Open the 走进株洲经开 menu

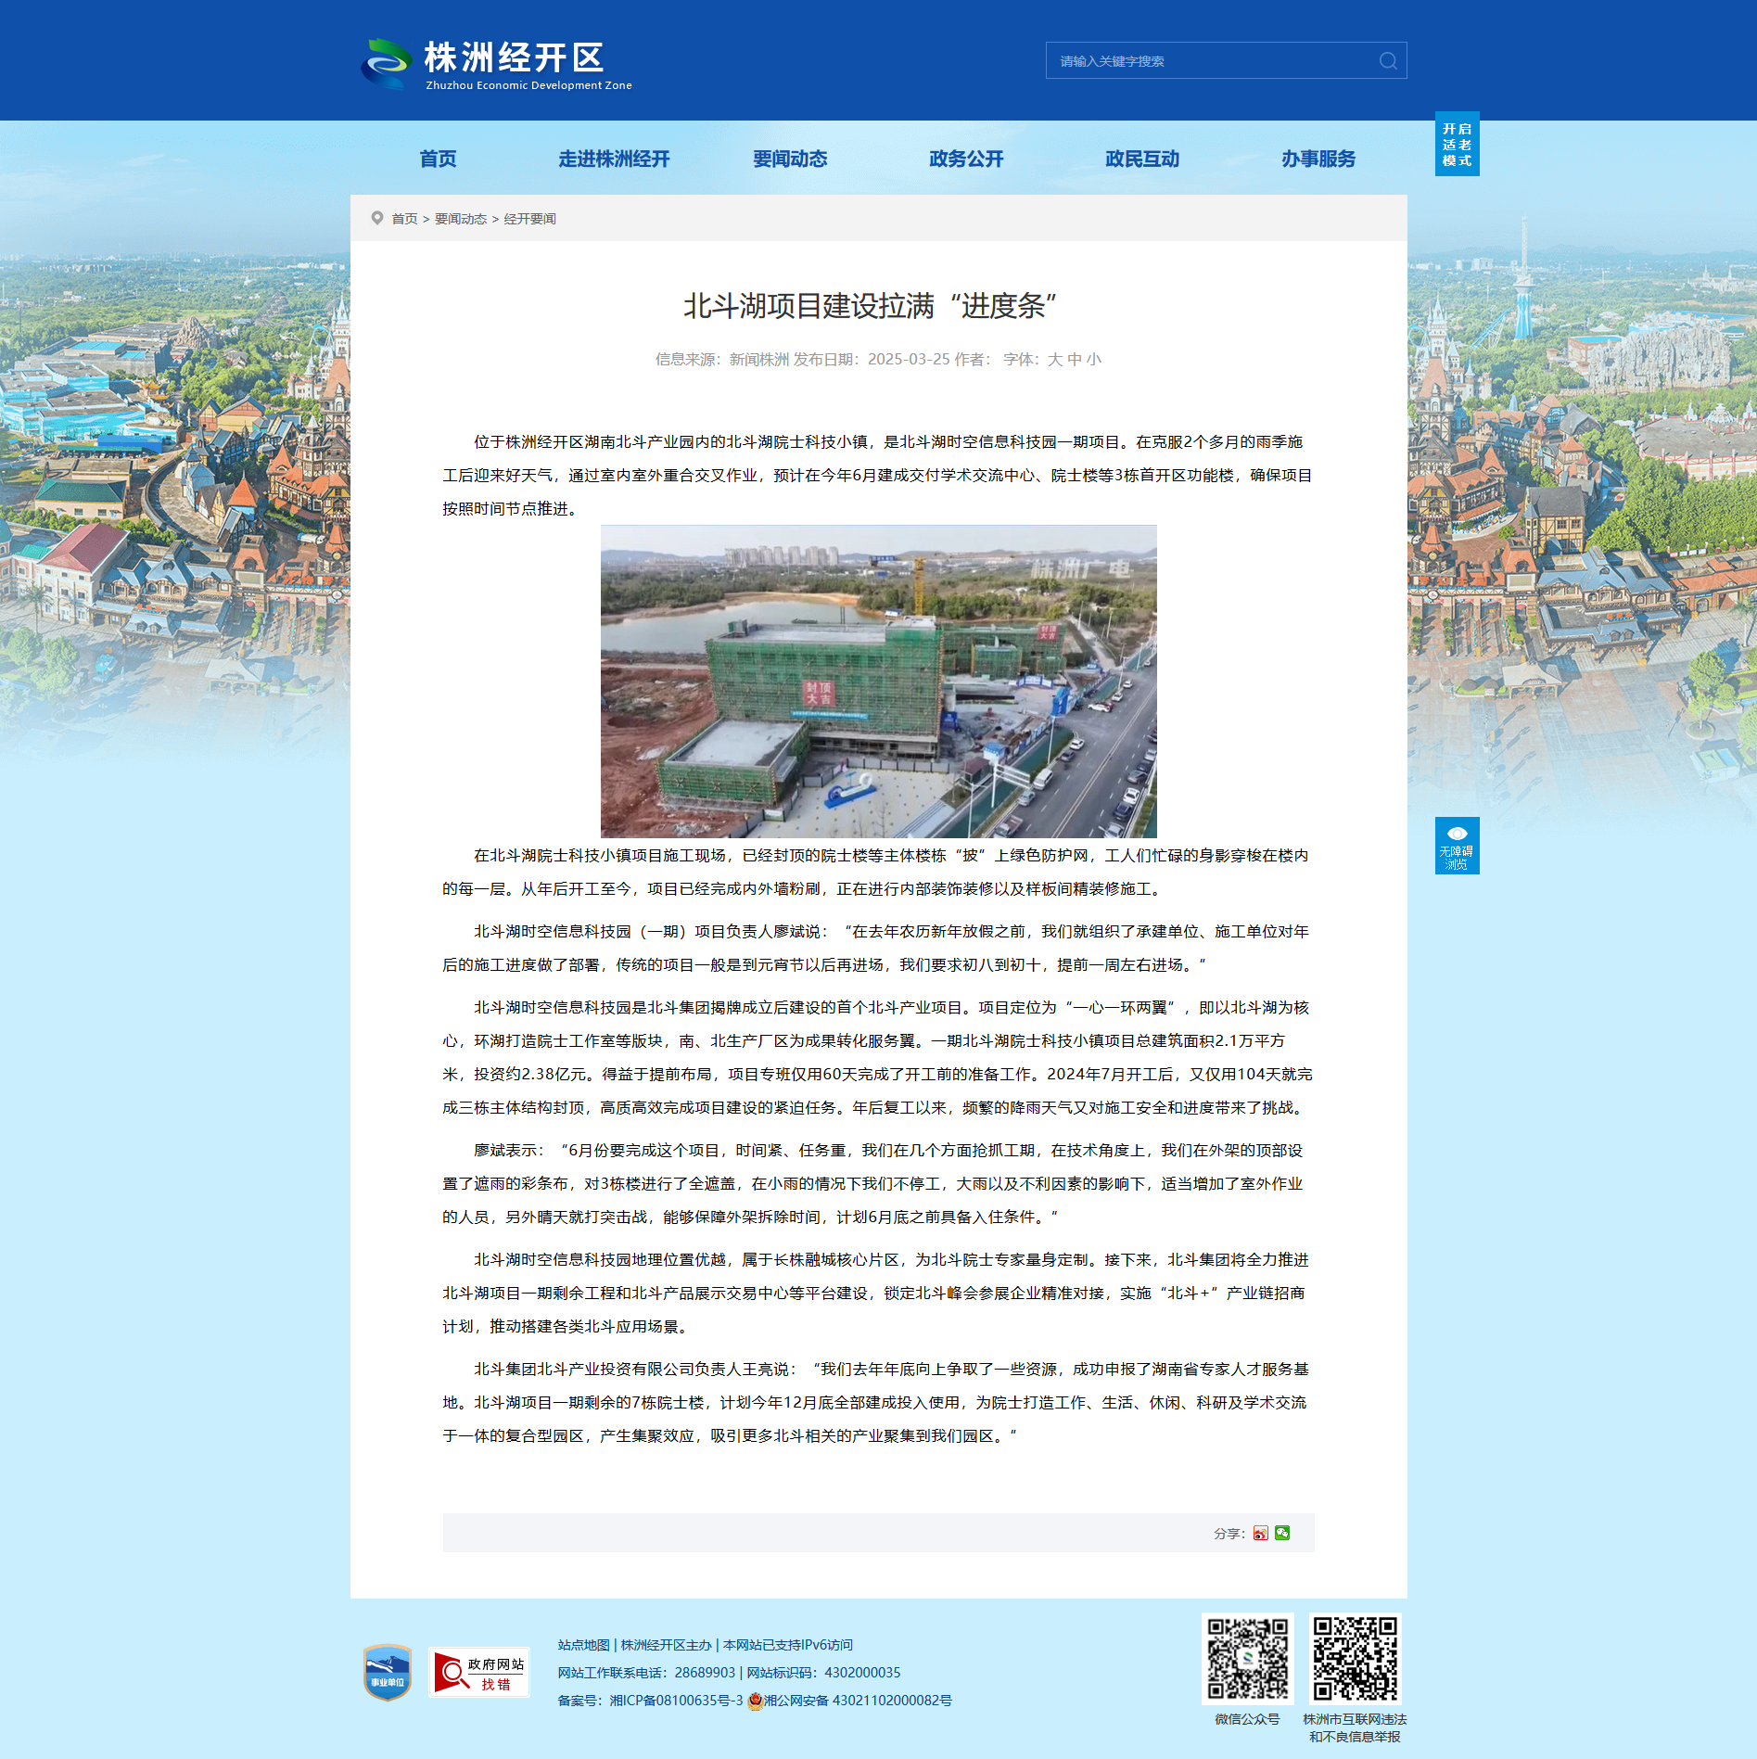[614, 159]
